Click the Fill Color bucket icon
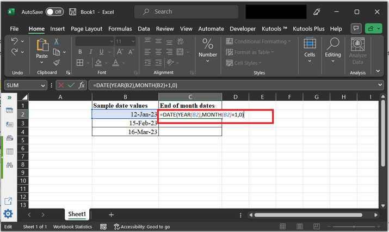The height and width of the screenshot is (232, 389). 98,63
